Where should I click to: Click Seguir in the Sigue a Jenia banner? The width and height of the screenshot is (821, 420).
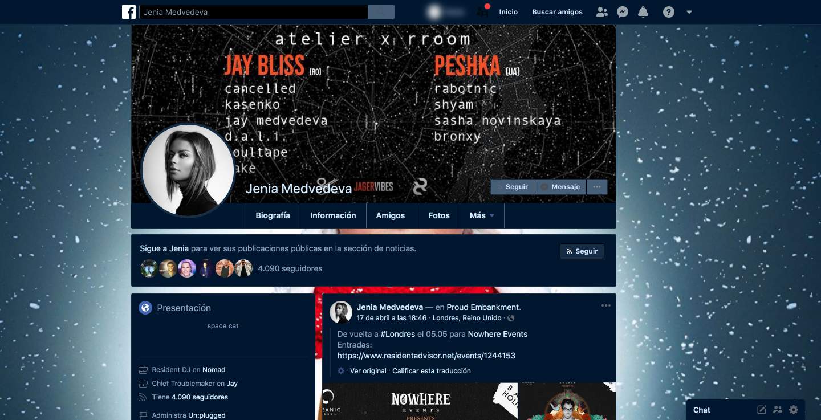[582, 251]
